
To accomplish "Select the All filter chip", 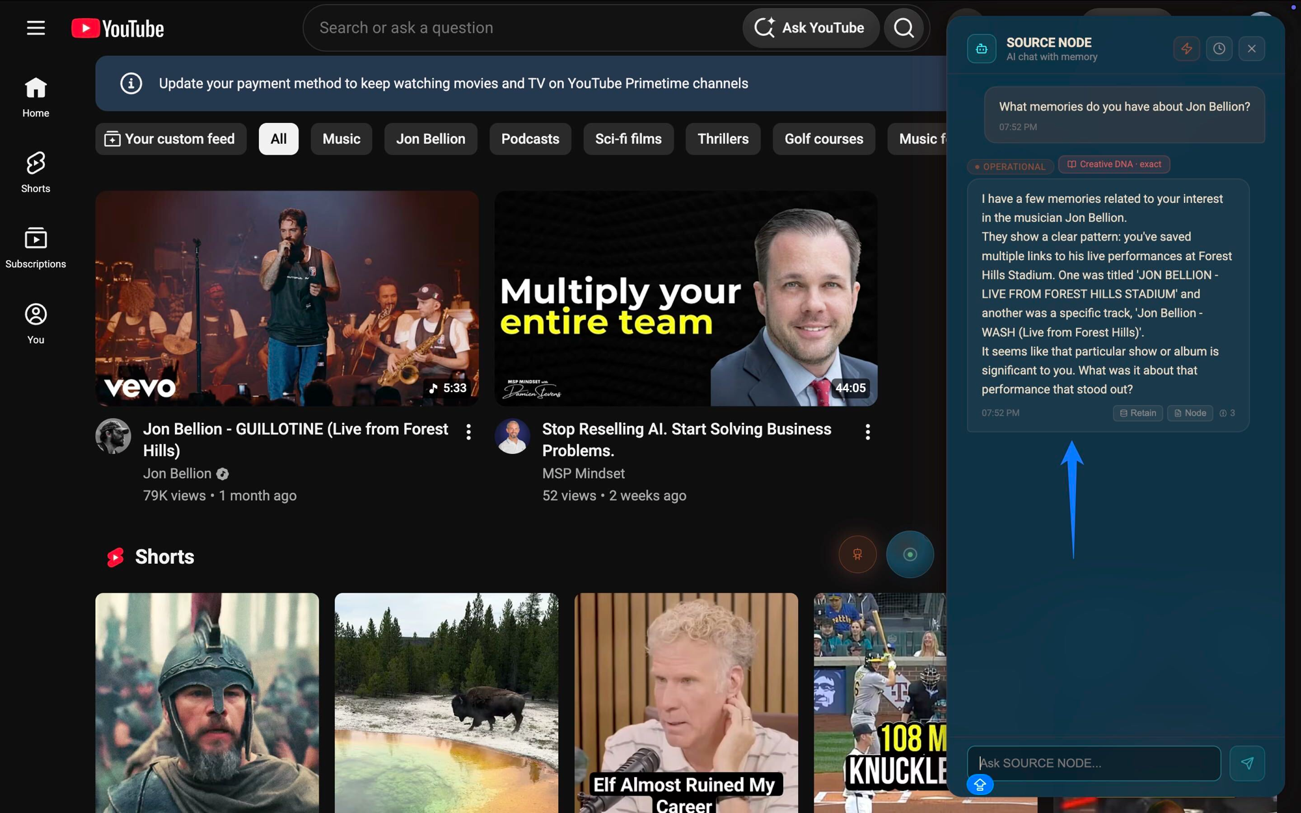I will click(278, 139).
